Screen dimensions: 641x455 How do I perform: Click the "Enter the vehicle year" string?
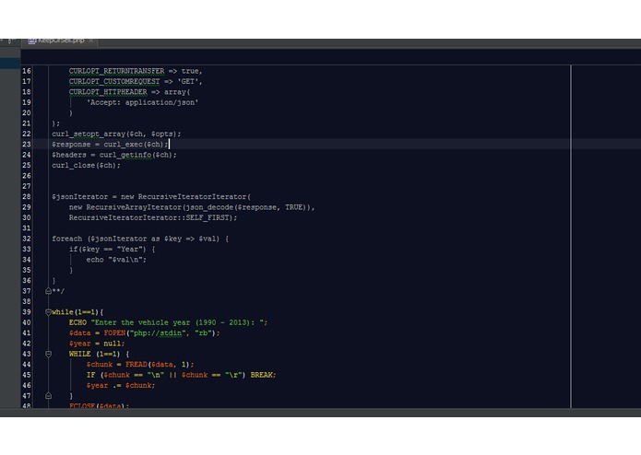tap(179, 322)
